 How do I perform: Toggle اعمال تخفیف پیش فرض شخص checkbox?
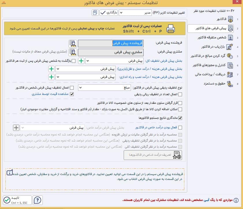click(72, 88)
